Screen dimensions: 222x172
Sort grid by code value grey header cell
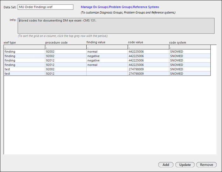148,47
